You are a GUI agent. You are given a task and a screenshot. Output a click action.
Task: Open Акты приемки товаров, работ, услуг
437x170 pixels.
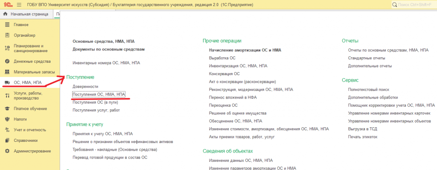(242, 137)
